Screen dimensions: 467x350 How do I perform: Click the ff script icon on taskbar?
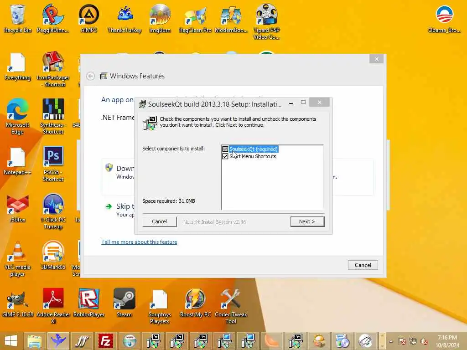pyautogui.click(x=82, y=341)
